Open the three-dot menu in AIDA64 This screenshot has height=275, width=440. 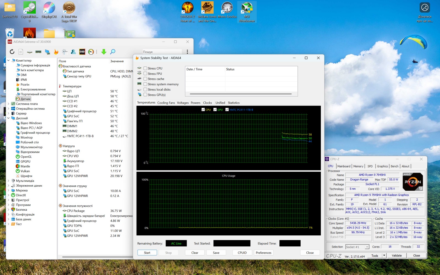coord(187,52)
